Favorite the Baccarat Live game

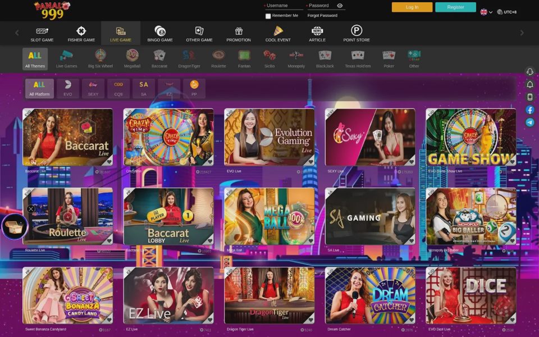point(108,161)
